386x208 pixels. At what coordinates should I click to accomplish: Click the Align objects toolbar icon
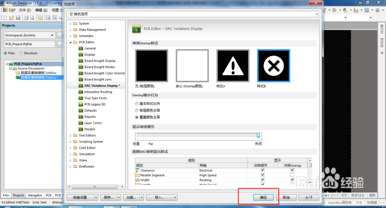click(334, 10)
